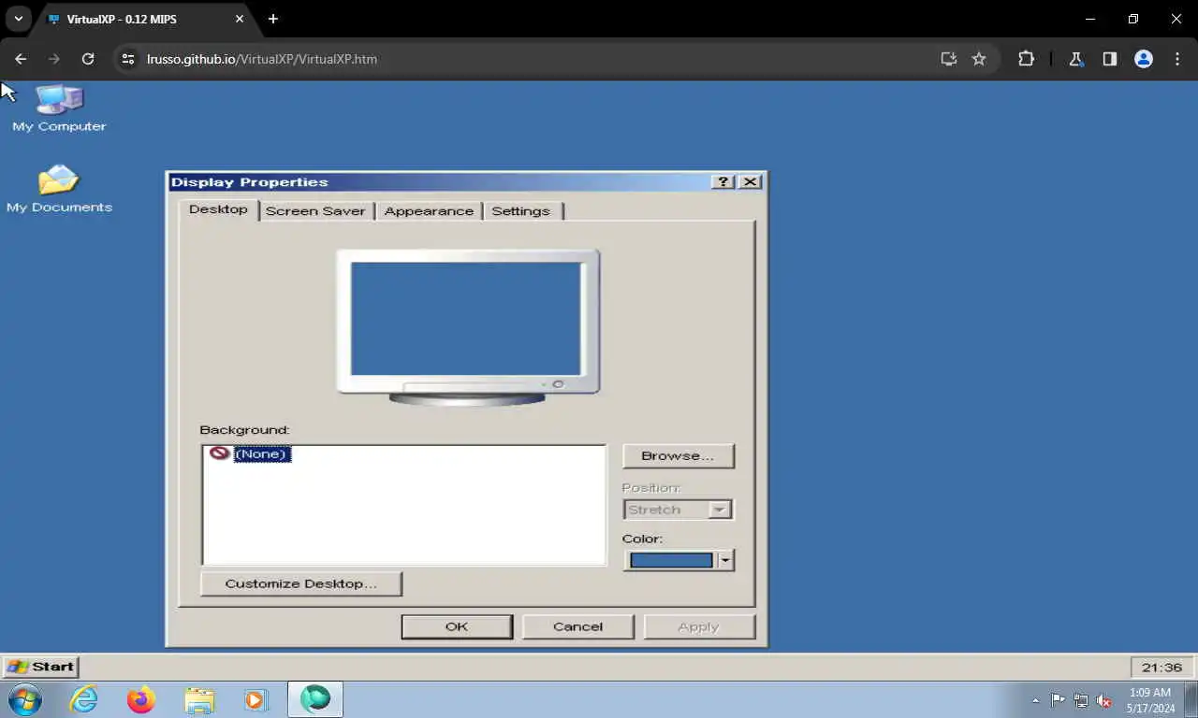Expand the Stretch position dropdown
The image size is (1198, 718).
click(720, 510)
